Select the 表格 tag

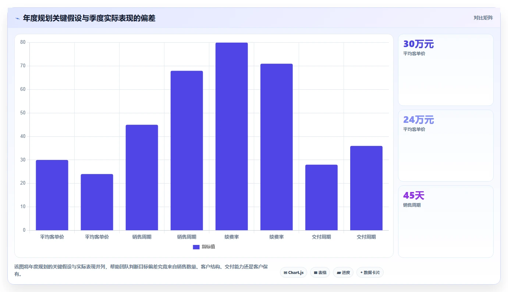click(320, 273)
